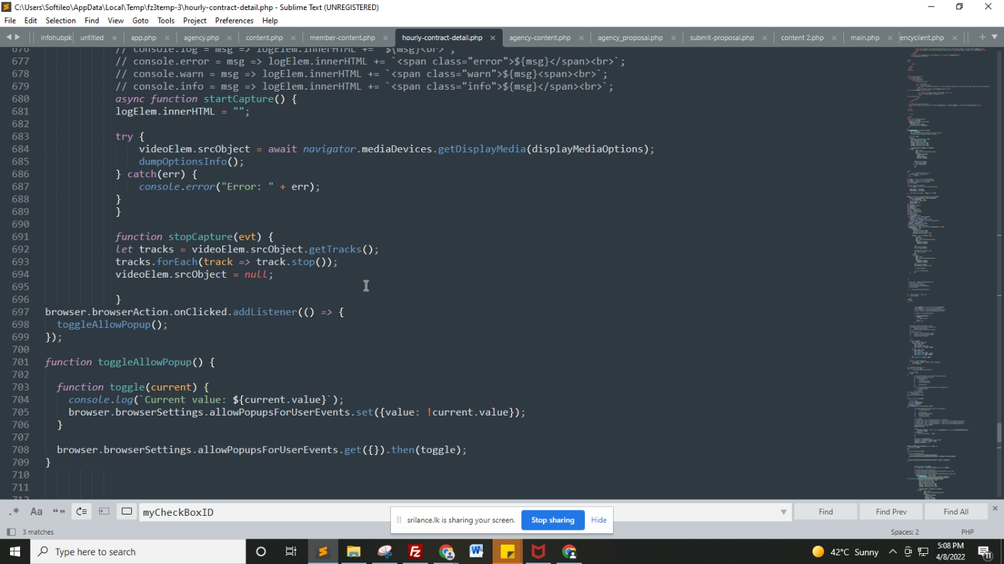Viewport: 1004px width, 564px height.
Task: Click the highlight matches icon
Action: (127, 512)
